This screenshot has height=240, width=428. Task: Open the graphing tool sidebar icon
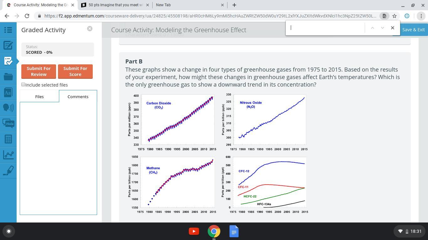(x=8, y=155)
